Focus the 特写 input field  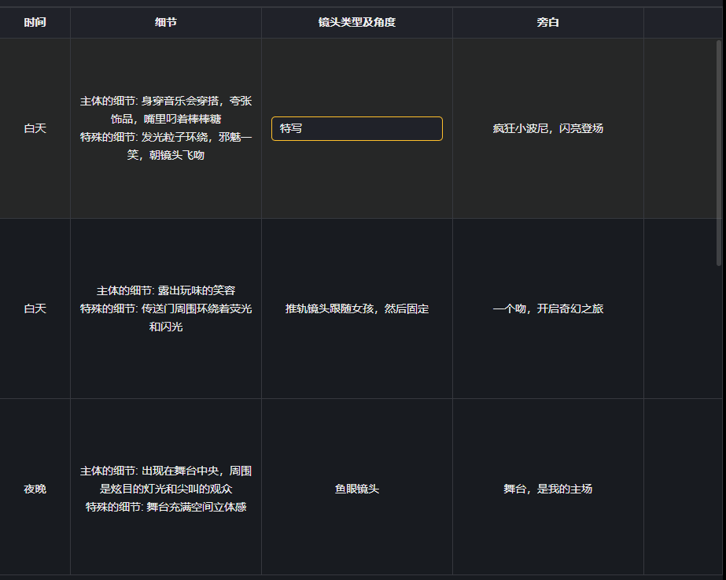357,128
